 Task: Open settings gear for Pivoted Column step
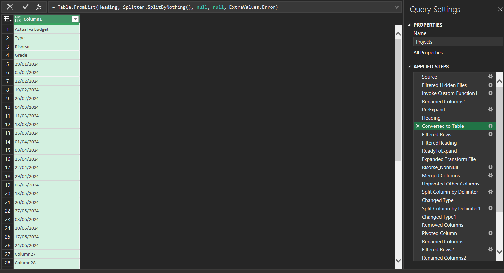[x=491, y=233]
